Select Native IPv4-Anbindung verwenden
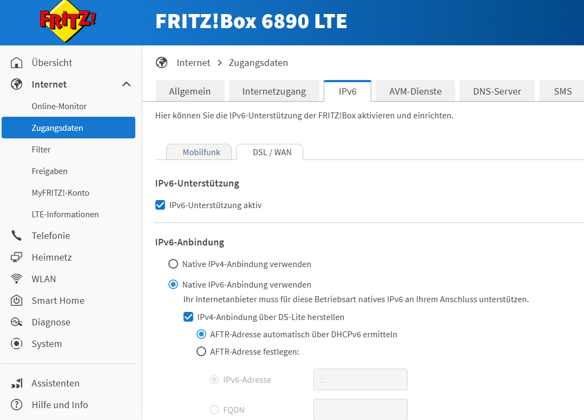This screenshot has height=420, width=584. (173, 264)
